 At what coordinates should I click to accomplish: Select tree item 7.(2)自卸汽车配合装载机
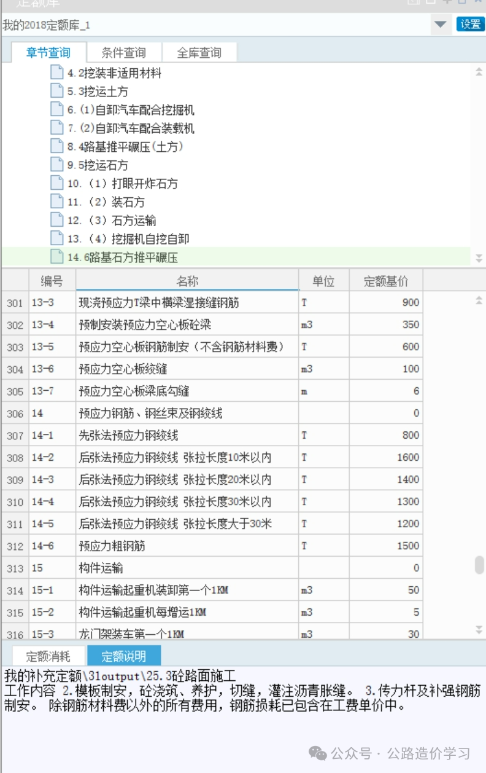tap(131, 128)
